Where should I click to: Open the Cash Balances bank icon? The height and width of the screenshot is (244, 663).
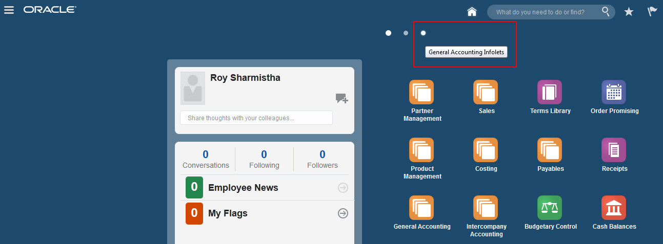tap(614, 208)
